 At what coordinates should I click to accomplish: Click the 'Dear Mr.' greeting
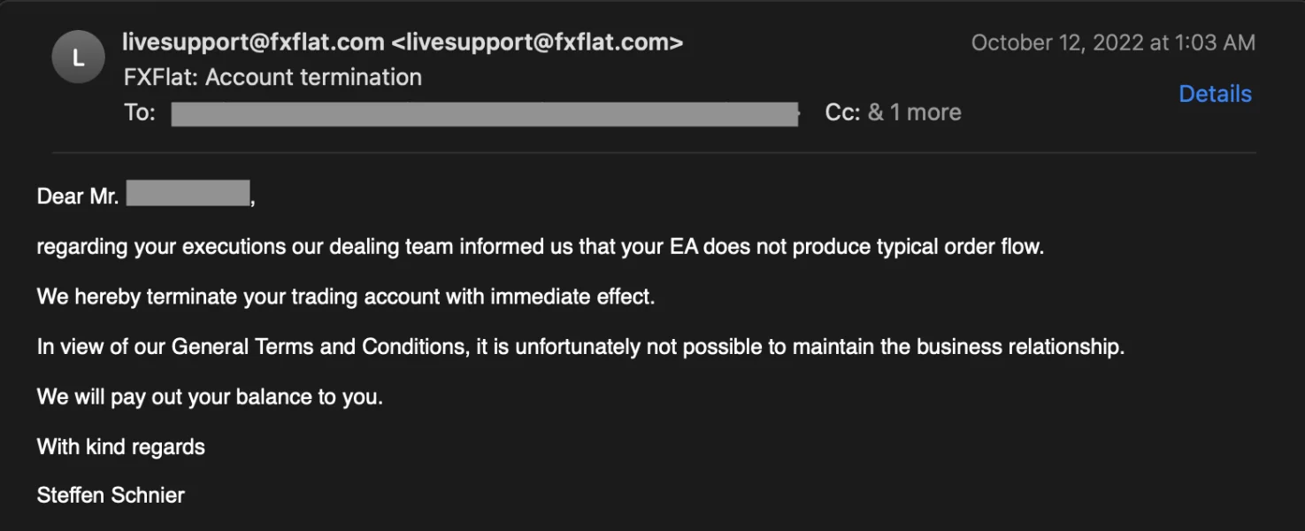pyautogui.click(x=78, y=196)
